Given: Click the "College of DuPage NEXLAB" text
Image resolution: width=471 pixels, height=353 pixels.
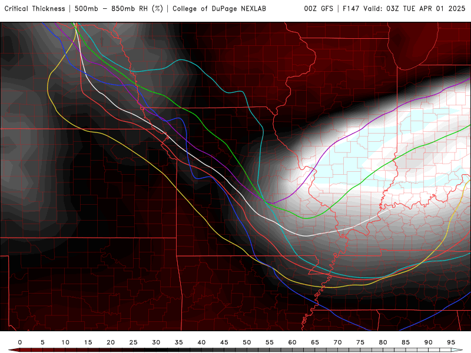Looking at the screenshot, I should [219, 9].
